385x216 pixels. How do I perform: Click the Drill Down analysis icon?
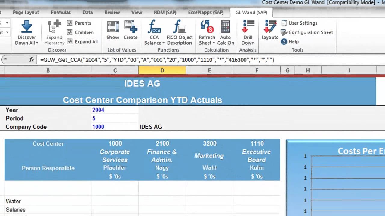(x=248, y=26)
